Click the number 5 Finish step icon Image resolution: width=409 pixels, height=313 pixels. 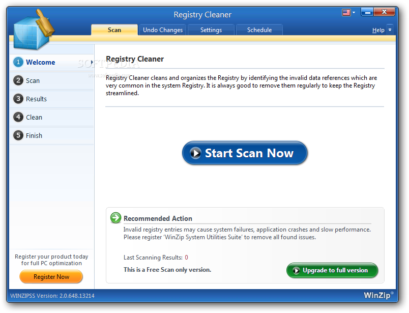coord(18,135)
